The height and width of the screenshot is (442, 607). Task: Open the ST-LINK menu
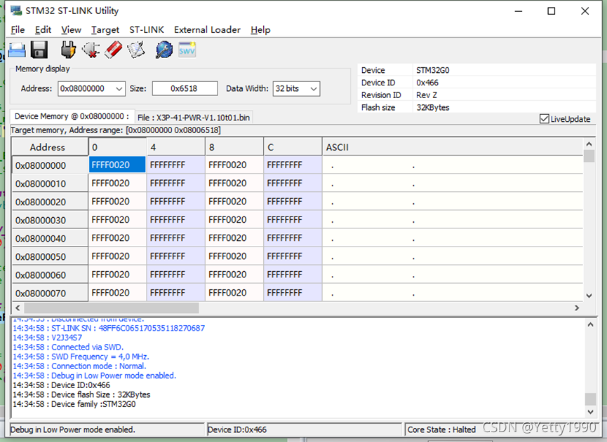click(147, 29)
